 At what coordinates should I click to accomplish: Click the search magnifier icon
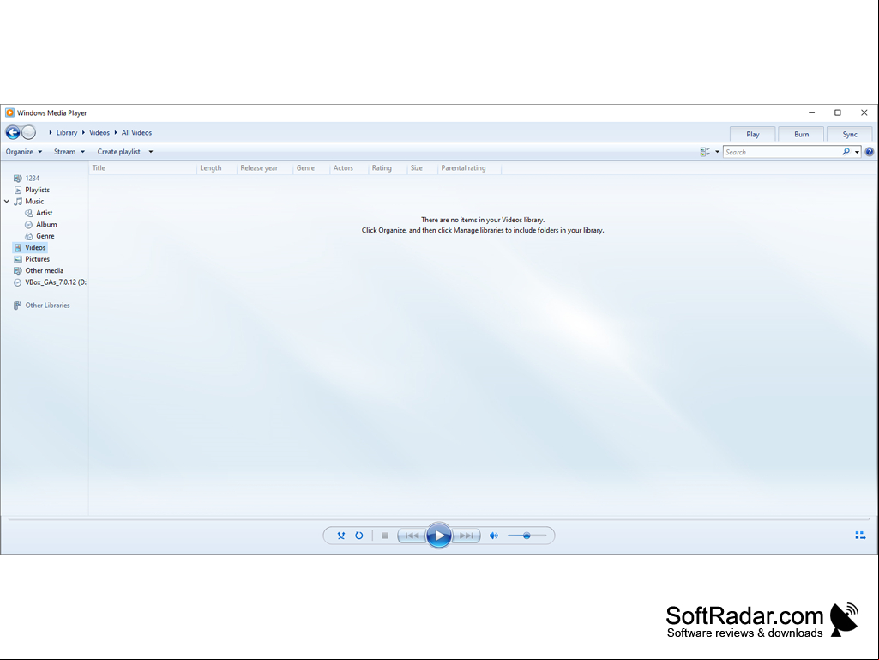click(x=846, y=152)
